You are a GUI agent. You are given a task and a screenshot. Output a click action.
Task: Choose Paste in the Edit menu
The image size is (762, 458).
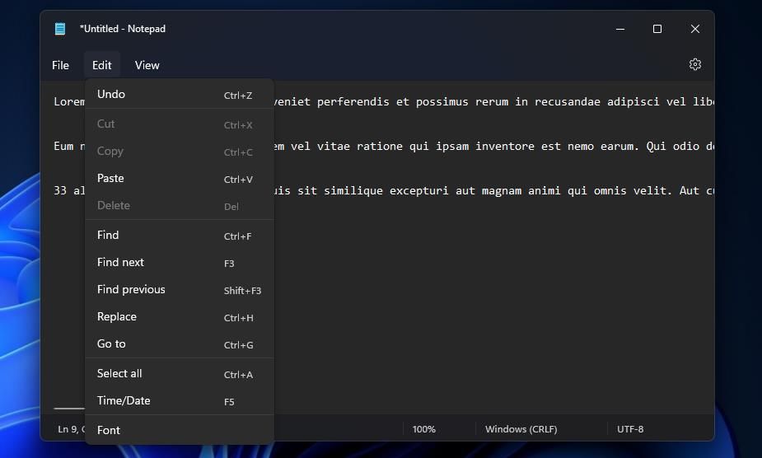pyautogui.click(x=180, y=179)
